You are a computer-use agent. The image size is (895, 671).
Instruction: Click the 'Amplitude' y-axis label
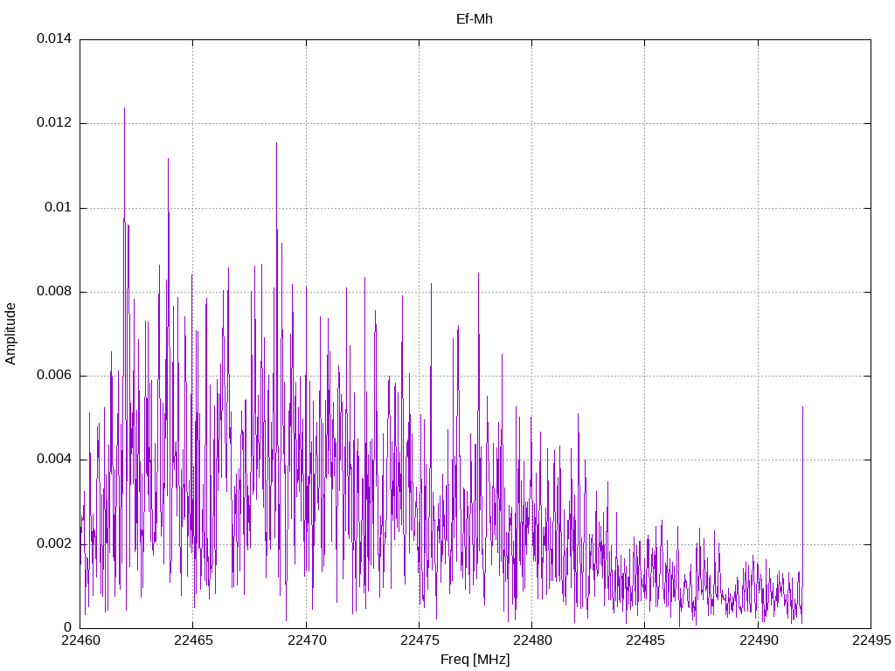10,333
